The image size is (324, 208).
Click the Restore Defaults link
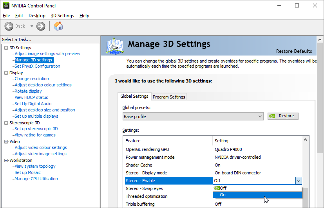pyautogui.click(x=294, y=51)
